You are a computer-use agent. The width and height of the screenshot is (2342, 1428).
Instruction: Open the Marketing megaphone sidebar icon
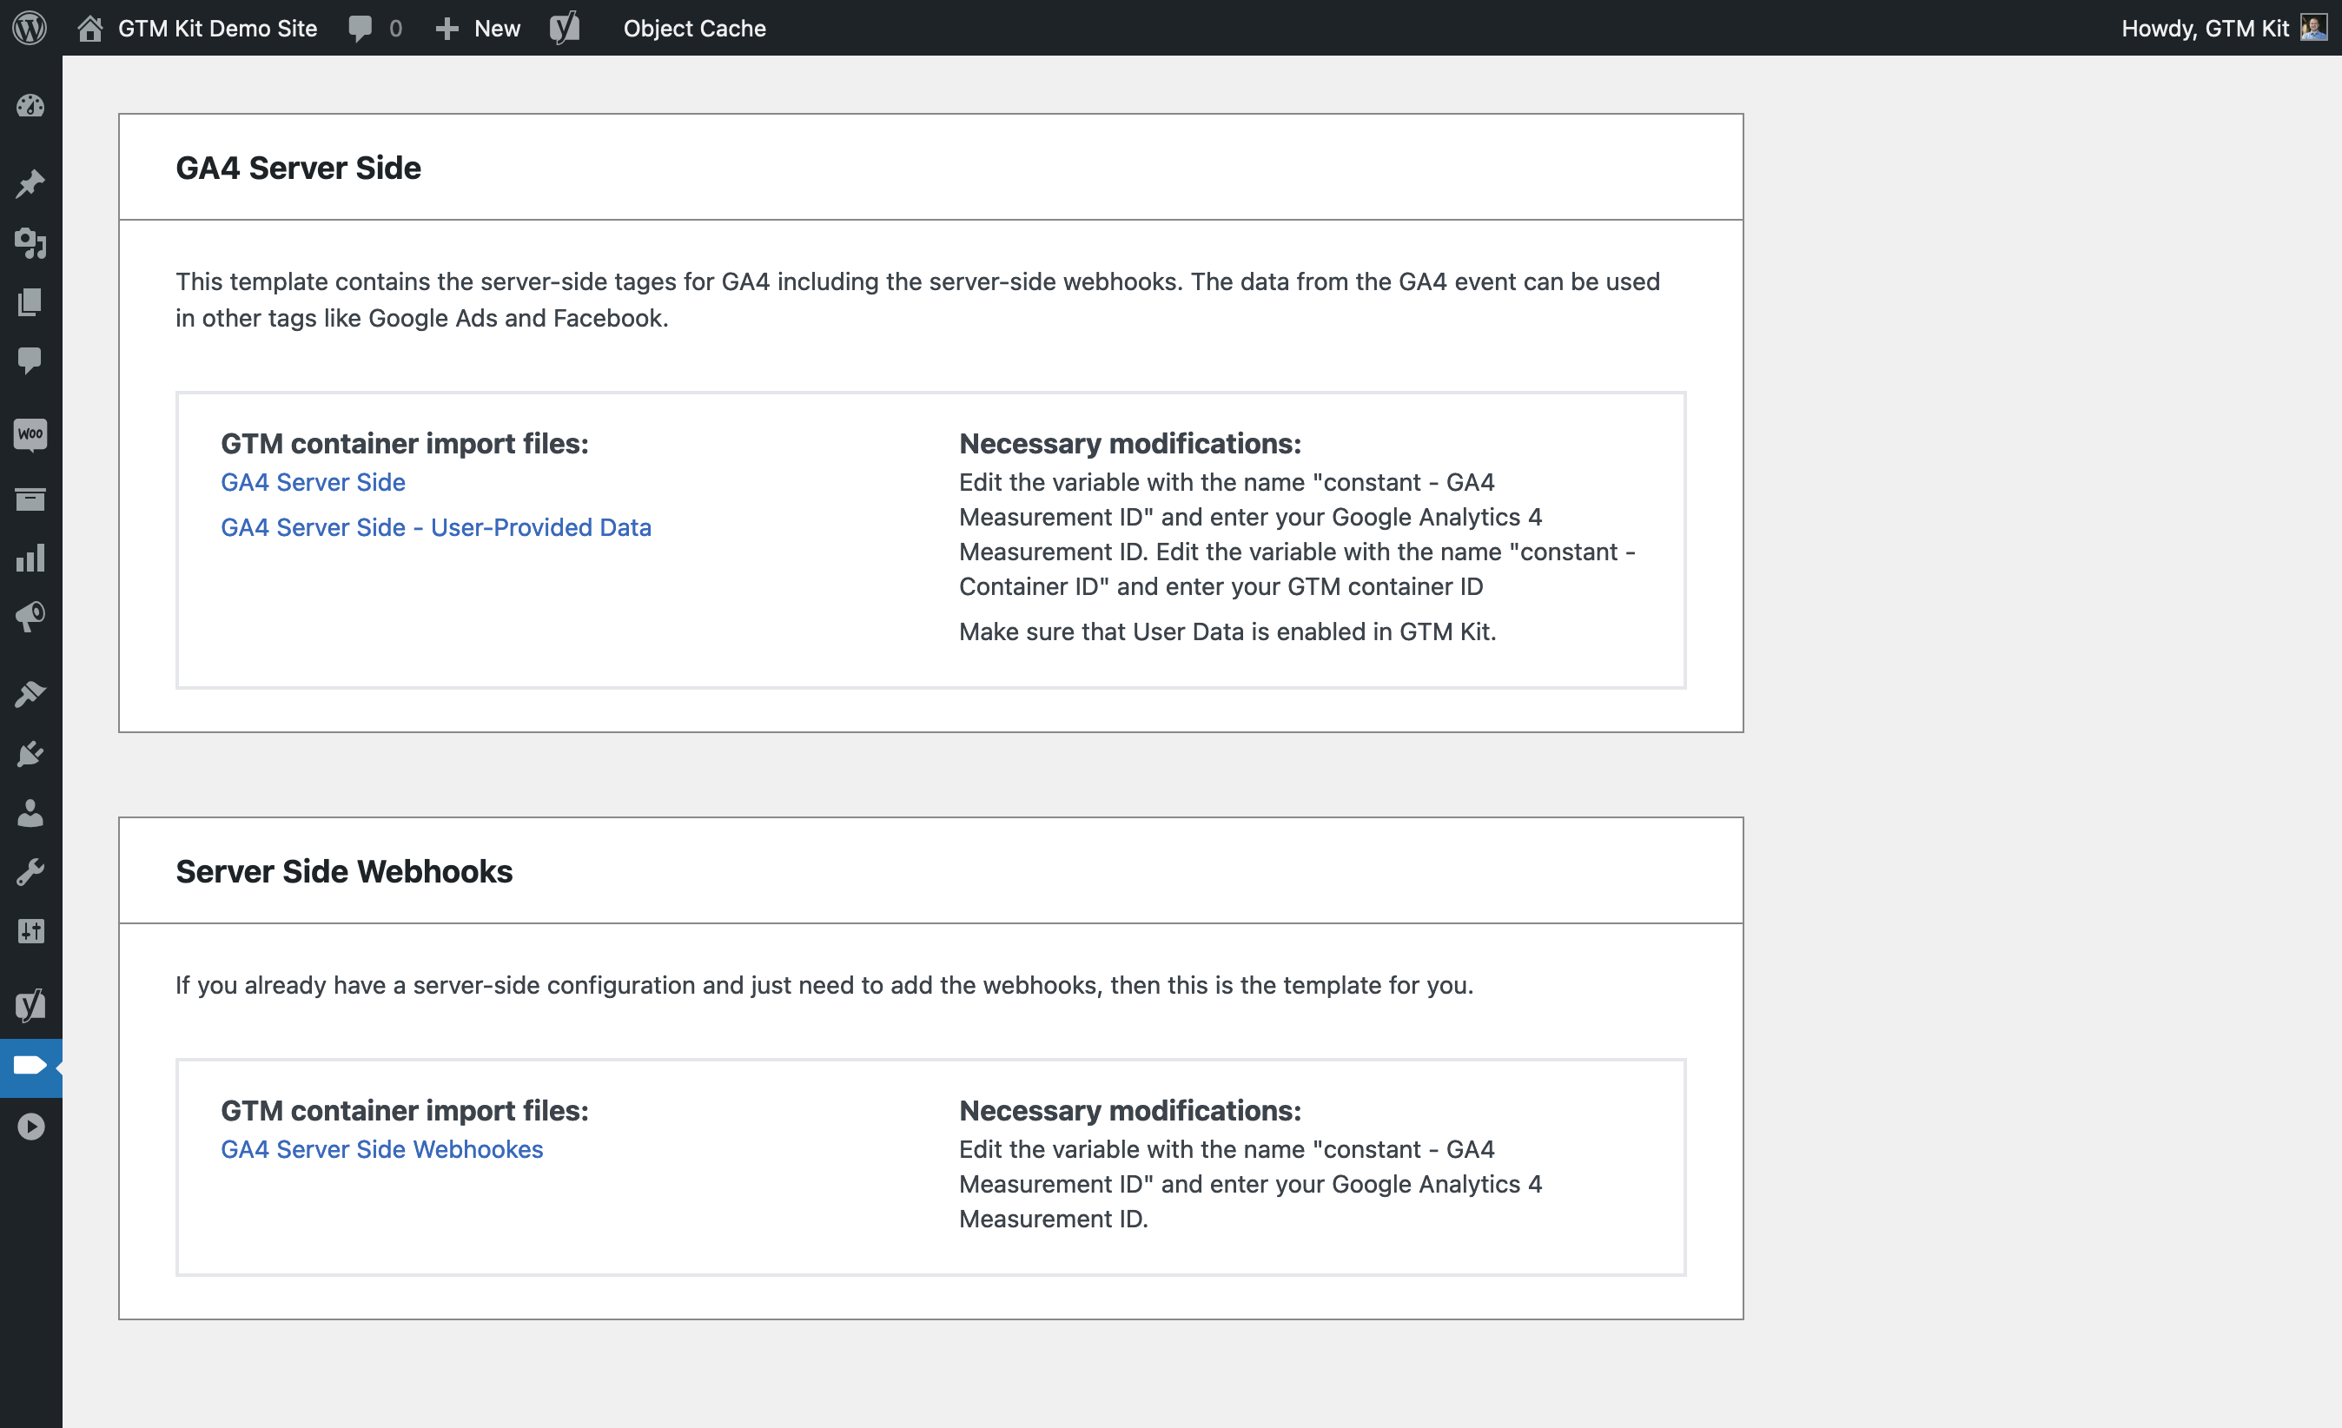click(31, 616)
